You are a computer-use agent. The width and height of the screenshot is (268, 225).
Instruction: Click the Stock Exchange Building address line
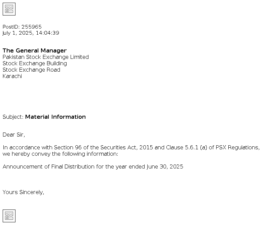pyautogui.click(x=35, y=64)
